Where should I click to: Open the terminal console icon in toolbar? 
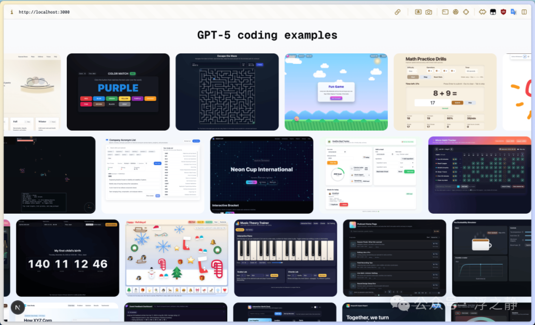click(x=445, y=12)
